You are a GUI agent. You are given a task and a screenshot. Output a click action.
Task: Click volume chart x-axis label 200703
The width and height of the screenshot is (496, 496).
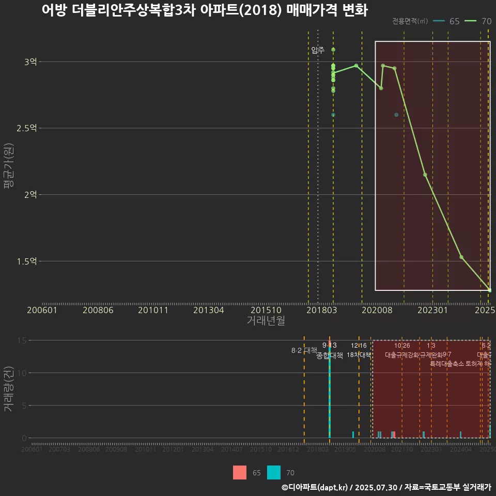click(x=59, y=449)
